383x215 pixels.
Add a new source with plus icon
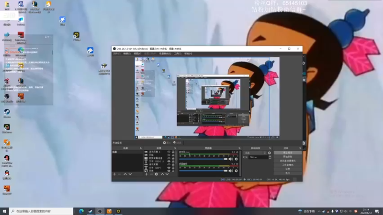[146, 174]
